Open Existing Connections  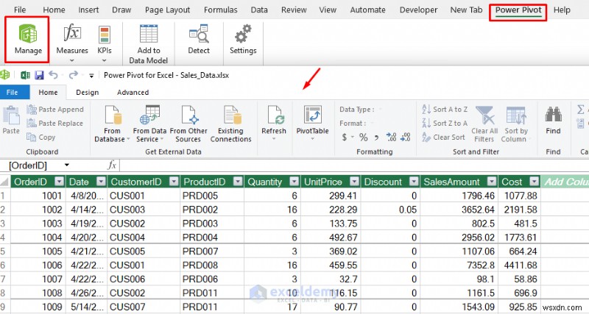click(230, 124)
